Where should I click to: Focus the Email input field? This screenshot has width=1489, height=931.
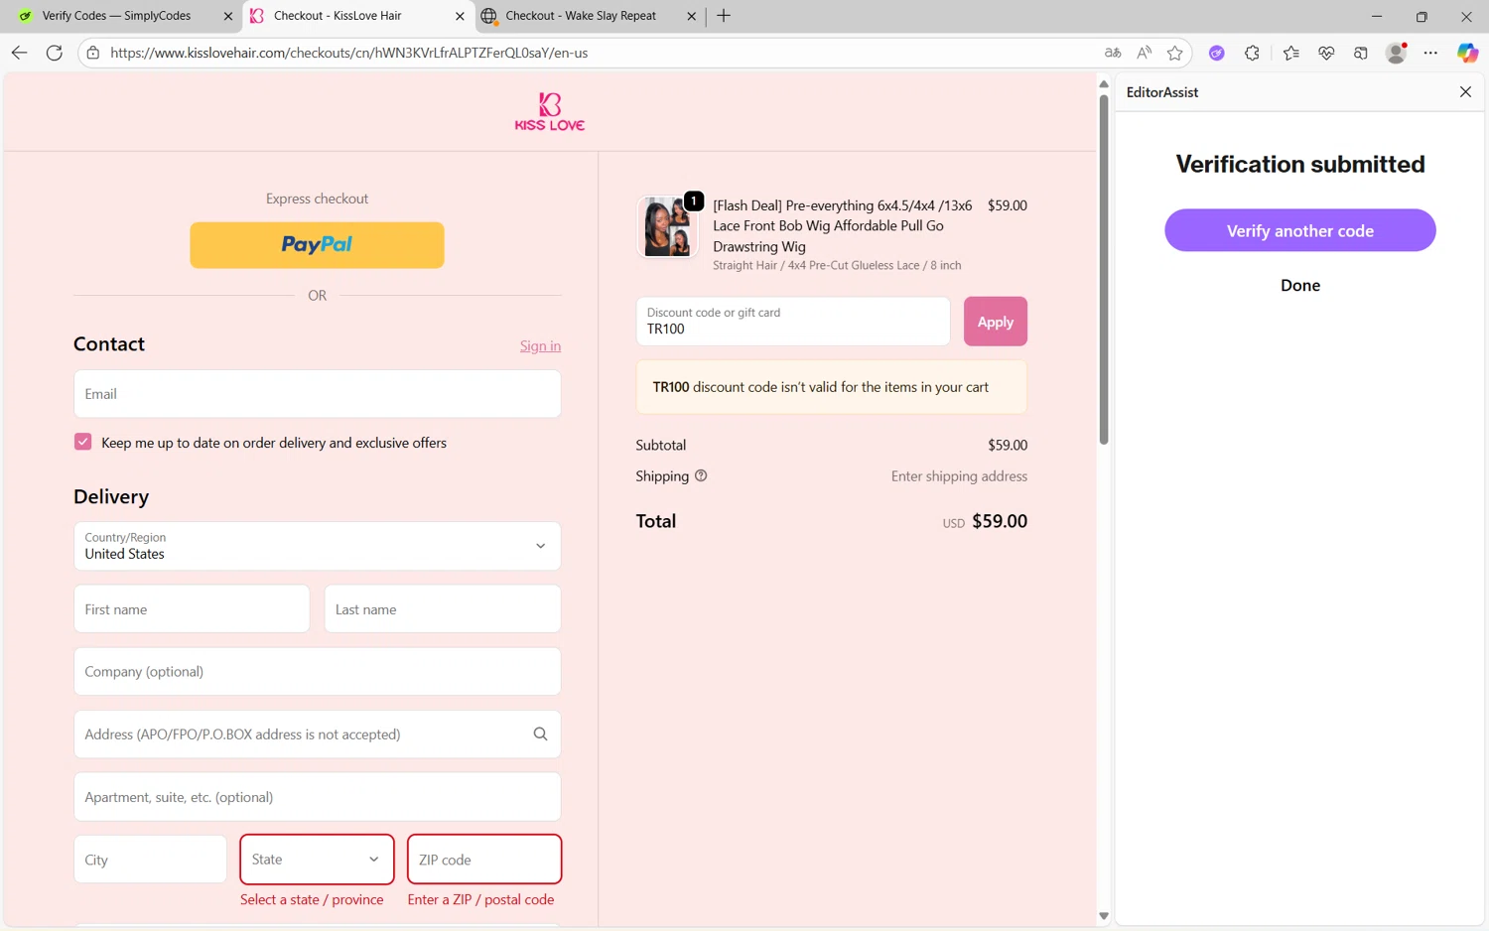click(x=317, y=394)
